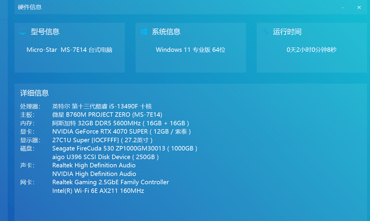Select the 运行时间 heading
370x221 pixels.
287,32
